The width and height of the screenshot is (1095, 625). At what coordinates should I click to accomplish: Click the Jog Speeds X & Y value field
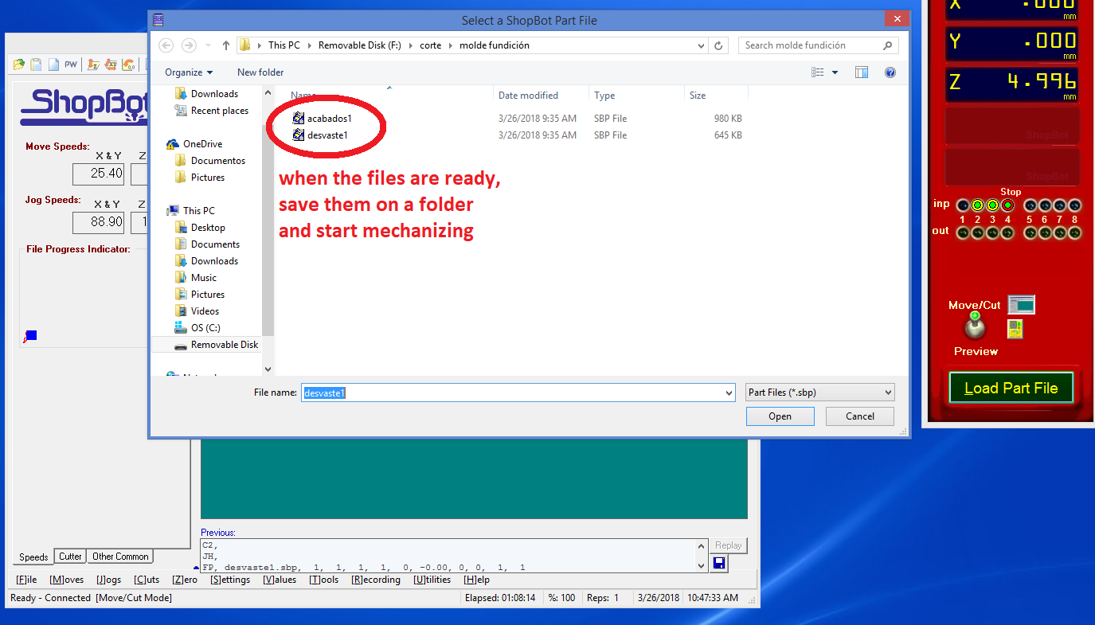(x=98, y=222)
